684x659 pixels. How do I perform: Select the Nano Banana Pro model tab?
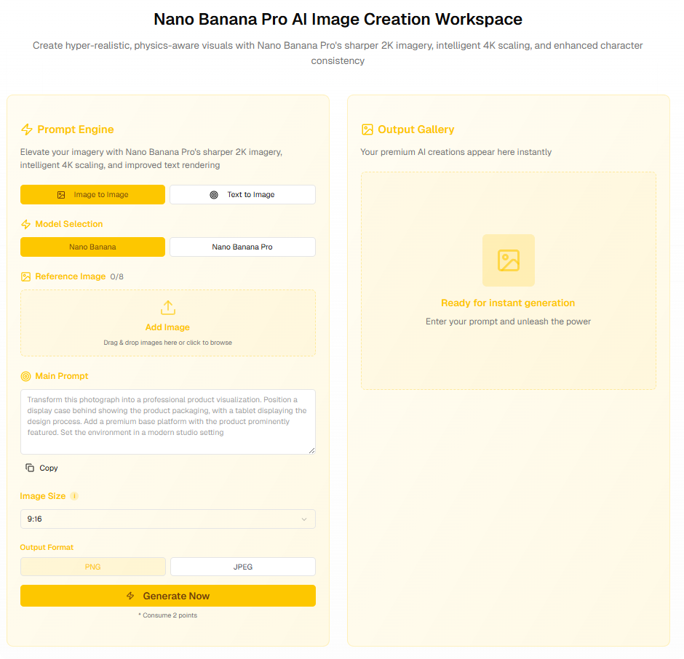click(x=242, y=247)
